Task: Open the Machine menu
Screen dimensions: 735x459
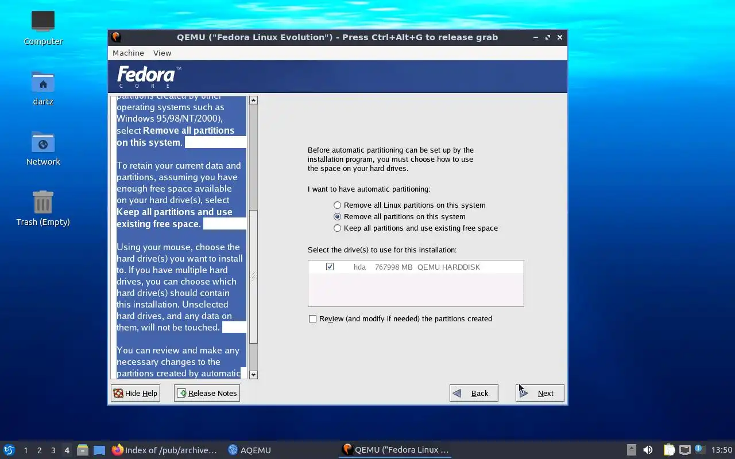Action: 128,53
